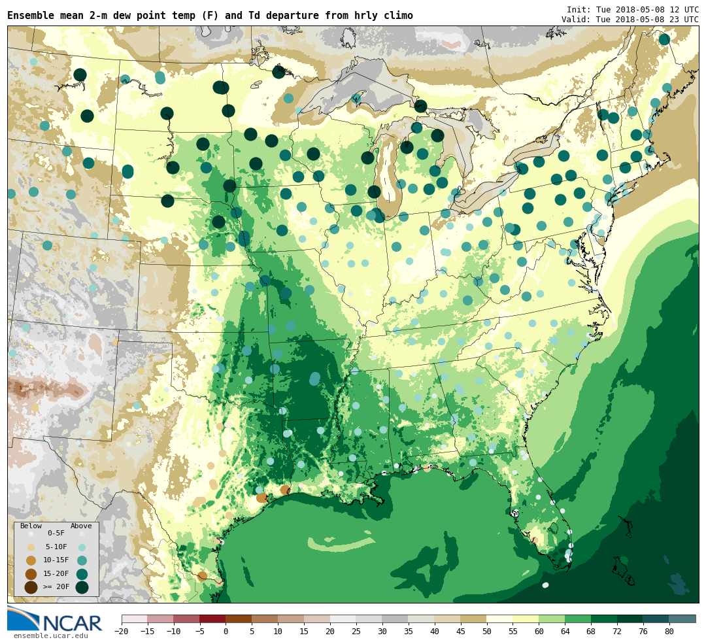Click the '55' colorbar tick label
The width and height of the screenshot is (706, 644).
(x=513, y=632)
